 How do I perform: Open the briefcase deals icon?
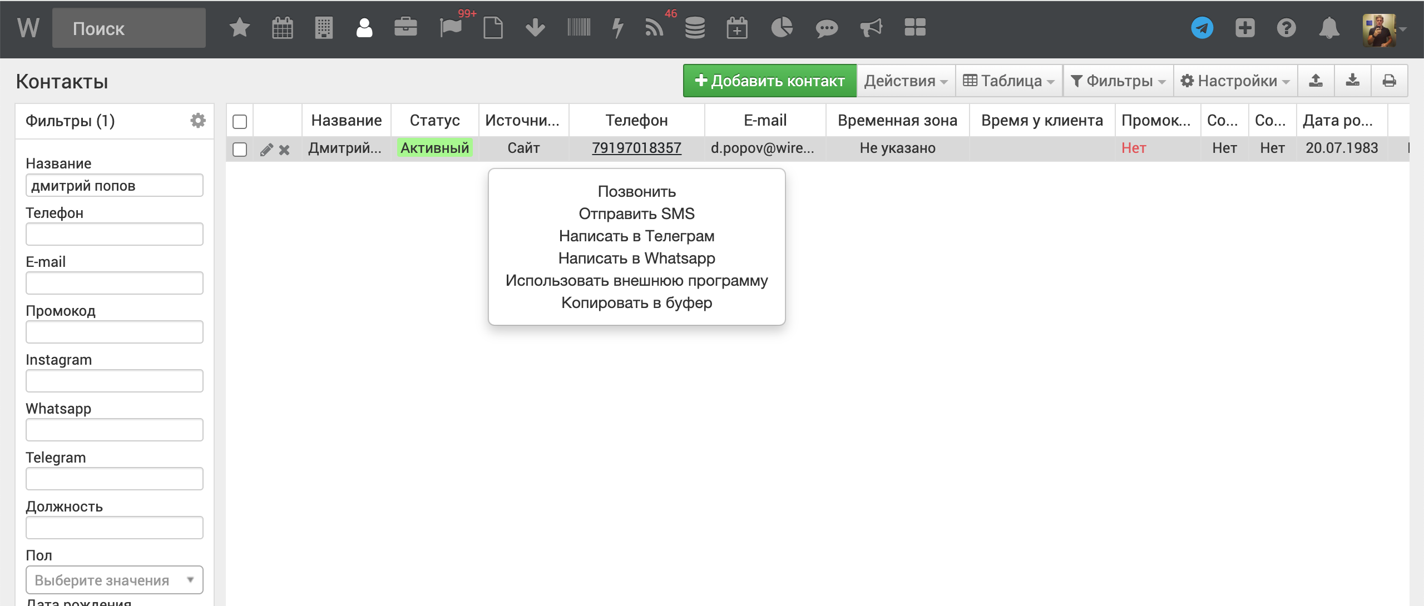(x=406, y=27)
